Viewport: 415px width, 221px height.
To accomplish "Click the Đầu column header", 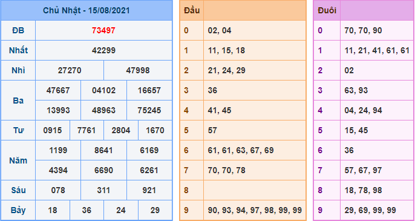I will click(x=192, y=11).
